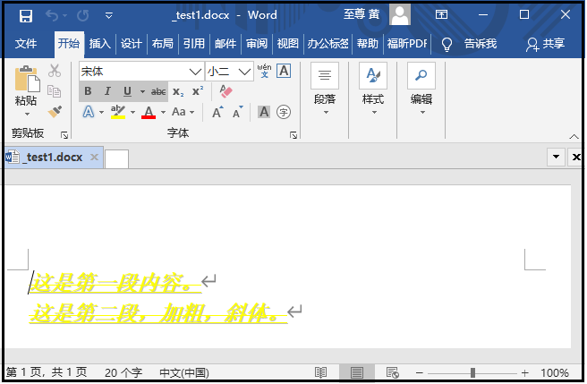Open the 帮助 ribbon tab
Screen dimensions: 587x384
[367, 44]
